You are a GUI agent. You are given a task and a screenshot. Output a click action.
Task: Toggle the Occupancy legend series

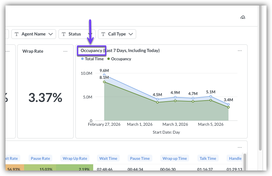pyautogui.click(x=119, y=59)
